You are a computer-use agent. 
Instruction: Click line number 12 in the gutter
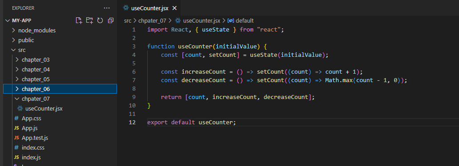pyautogui.click(x=132, y=122)
